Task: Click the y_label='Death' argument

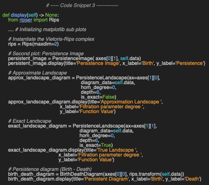Action: click(x=183, y=179)
